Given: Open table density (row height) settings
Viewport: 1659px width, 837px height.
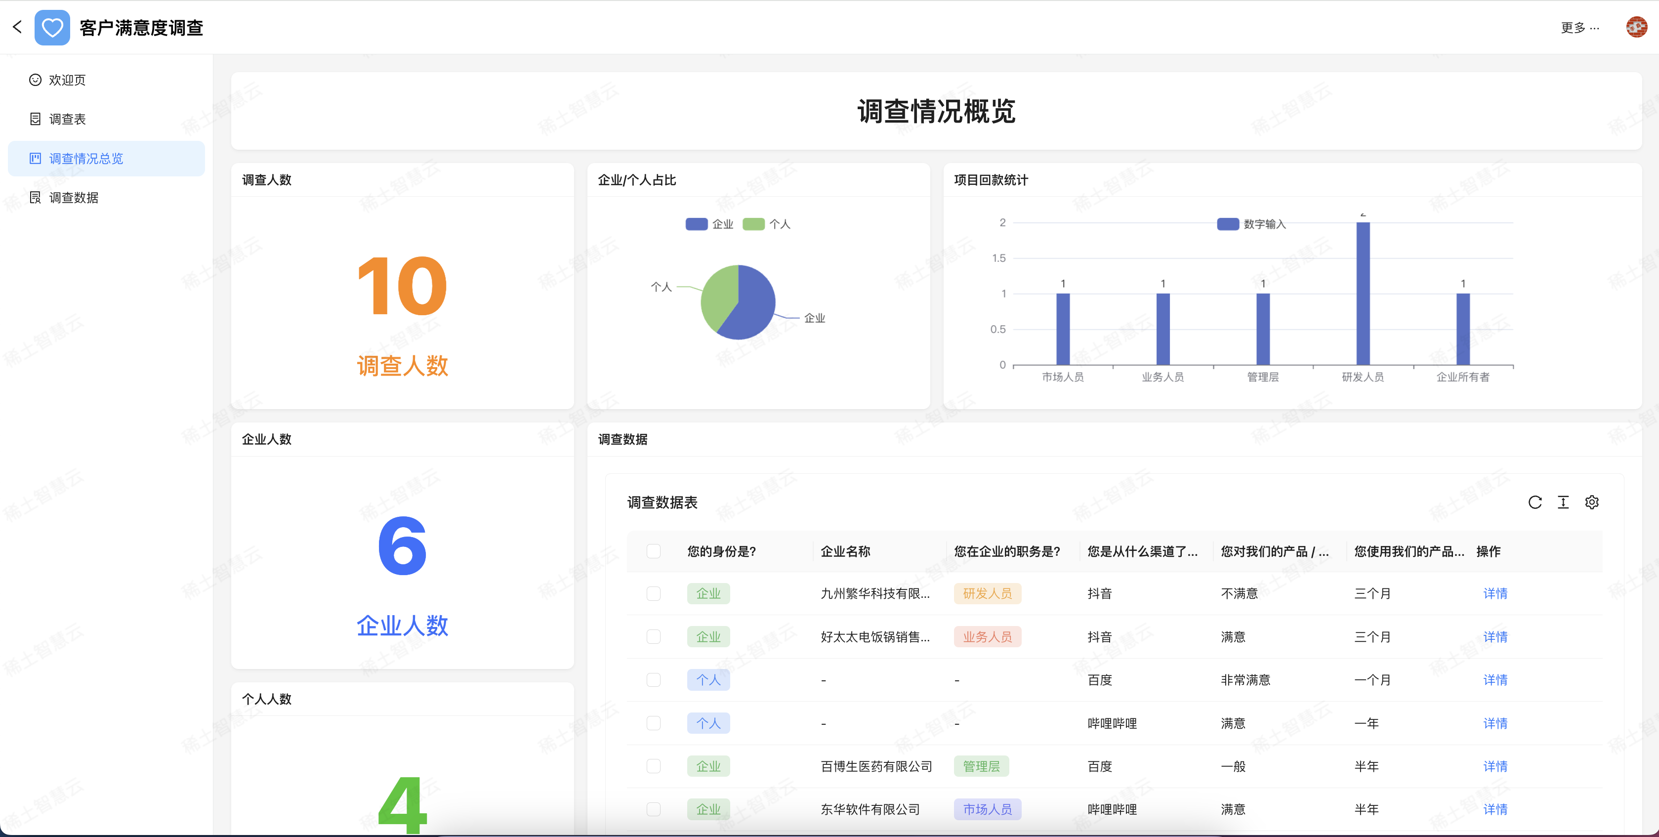Looking at the screenshot, I should coord(1563,502).
